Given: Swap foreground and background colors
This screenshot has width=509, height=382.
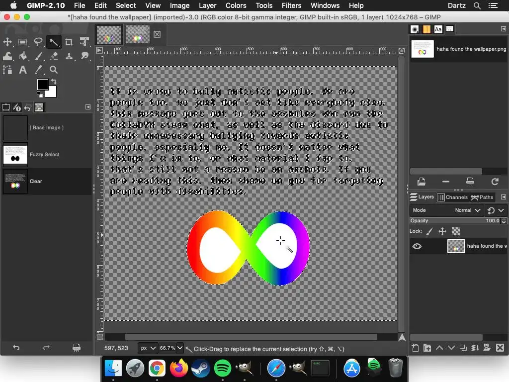Looking at the screenshot, I should [54, 82].
